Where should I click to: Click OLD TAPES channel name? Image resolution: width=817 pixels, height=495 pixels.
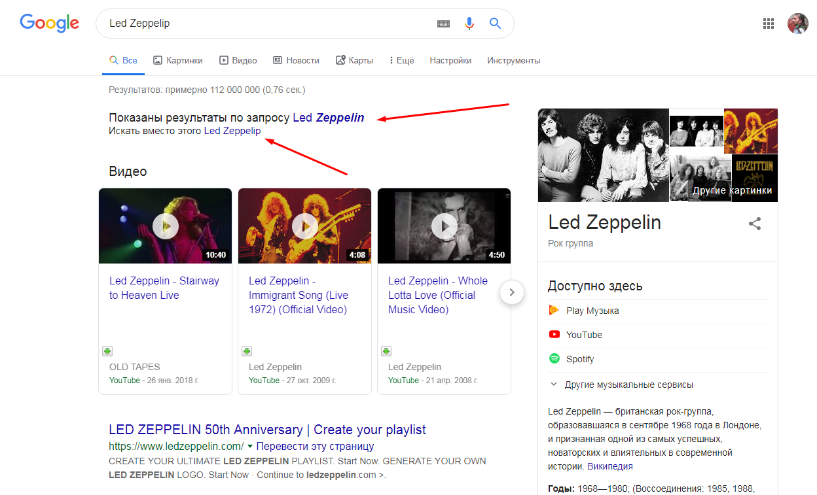coord(135,367)
